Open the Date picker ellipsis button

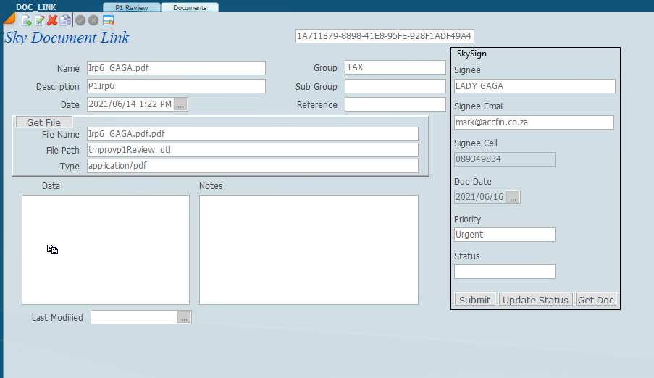tap(181, 104)
